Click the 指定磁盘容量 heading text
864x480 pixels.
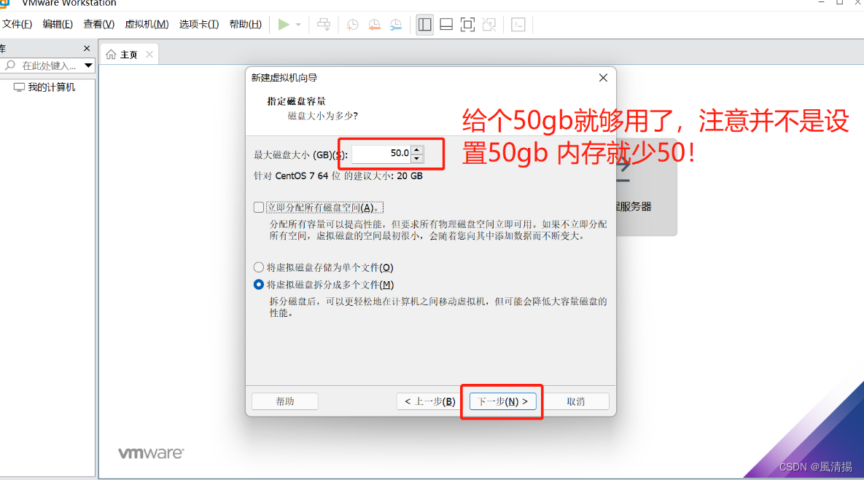click(x=297, y=101)
